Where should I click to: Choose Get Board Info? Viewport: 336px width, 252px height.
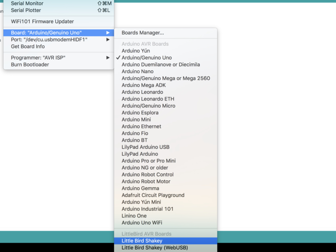coord(58,46)
